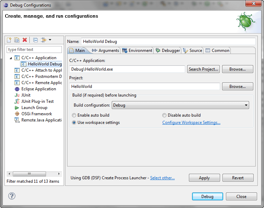The width and height of the screenshot is (264, 208).
Task: Click the OSGi Framework icon
Action: click(17, 114)
